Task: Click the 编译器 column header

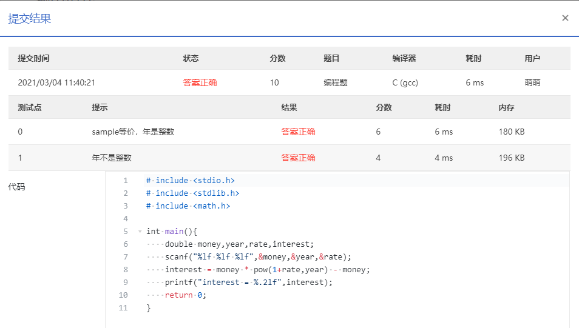Action: tap(404, 58)
